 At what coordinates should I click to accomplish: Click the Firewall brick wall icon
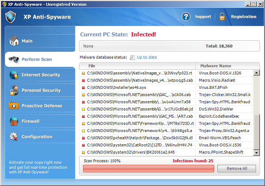point(14,121)
